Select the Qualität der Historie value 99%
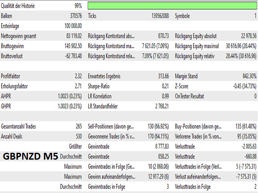Image resolution: width=258 pixels, height=193 pixels. pos(78,6)
